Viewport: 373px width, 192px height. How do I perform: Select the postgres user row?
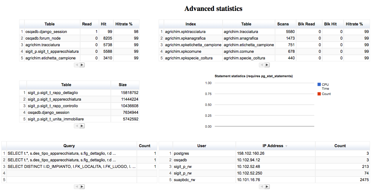tap(198, 153)
